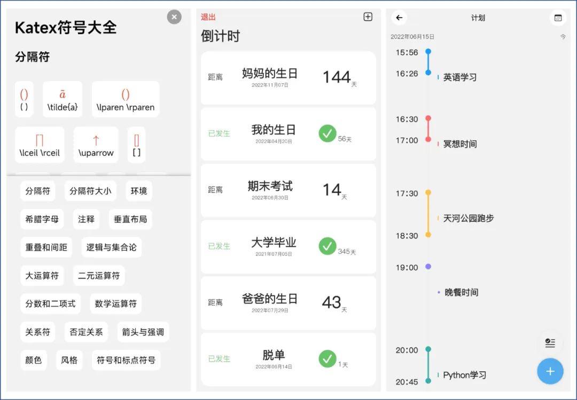Image resolution: width=577 pixels, height=400 pixels.
Task: Select the \tilde{a} symbol card
Action: (x=63, y=99)
